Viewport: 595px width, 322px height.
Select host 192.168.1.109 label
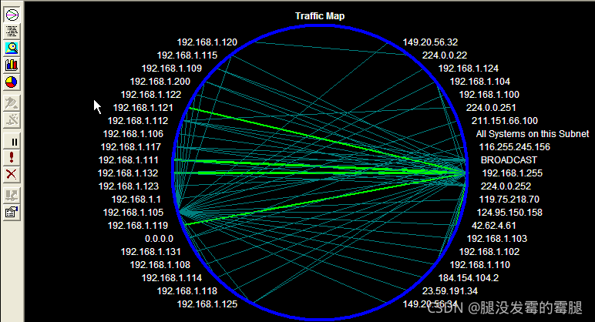tap(172, 69)
